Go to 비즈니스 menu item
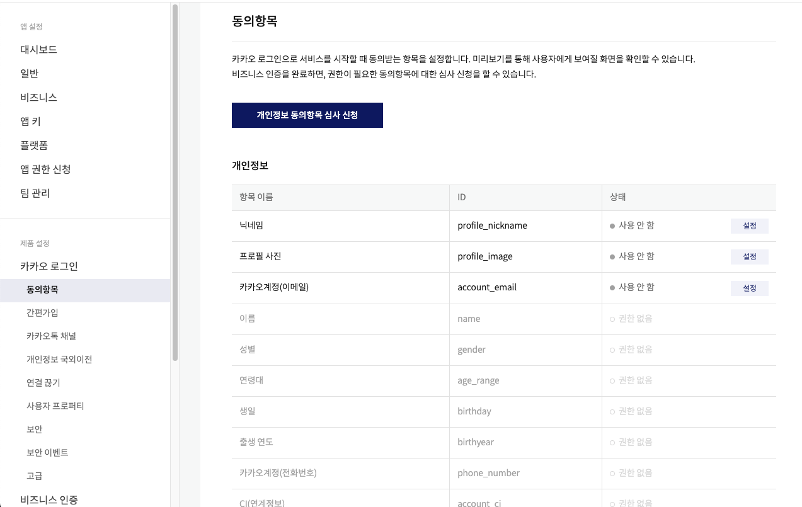 click(x=38, y=98)
